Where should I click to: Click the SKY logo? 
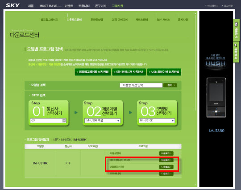click(x=13, y=5)
